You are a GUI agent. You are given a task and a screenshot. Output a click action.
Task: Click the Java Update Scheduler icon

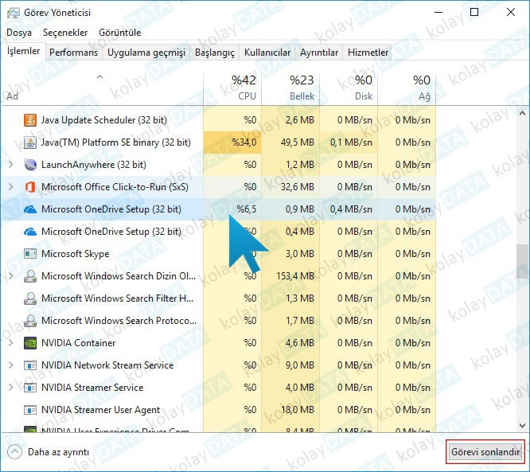30,120
